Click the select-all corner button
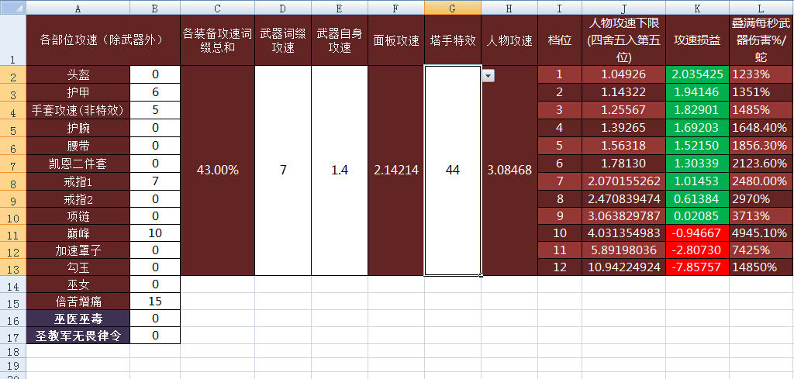 coord(13,8)
